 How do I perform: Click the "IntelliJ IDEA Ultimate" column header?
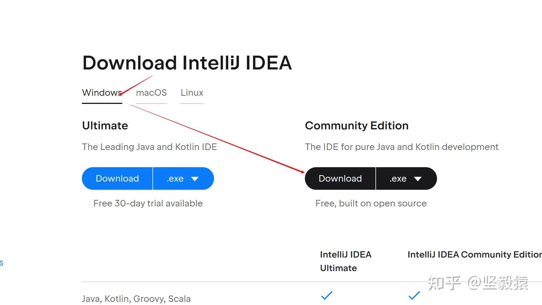click(346, 261)
